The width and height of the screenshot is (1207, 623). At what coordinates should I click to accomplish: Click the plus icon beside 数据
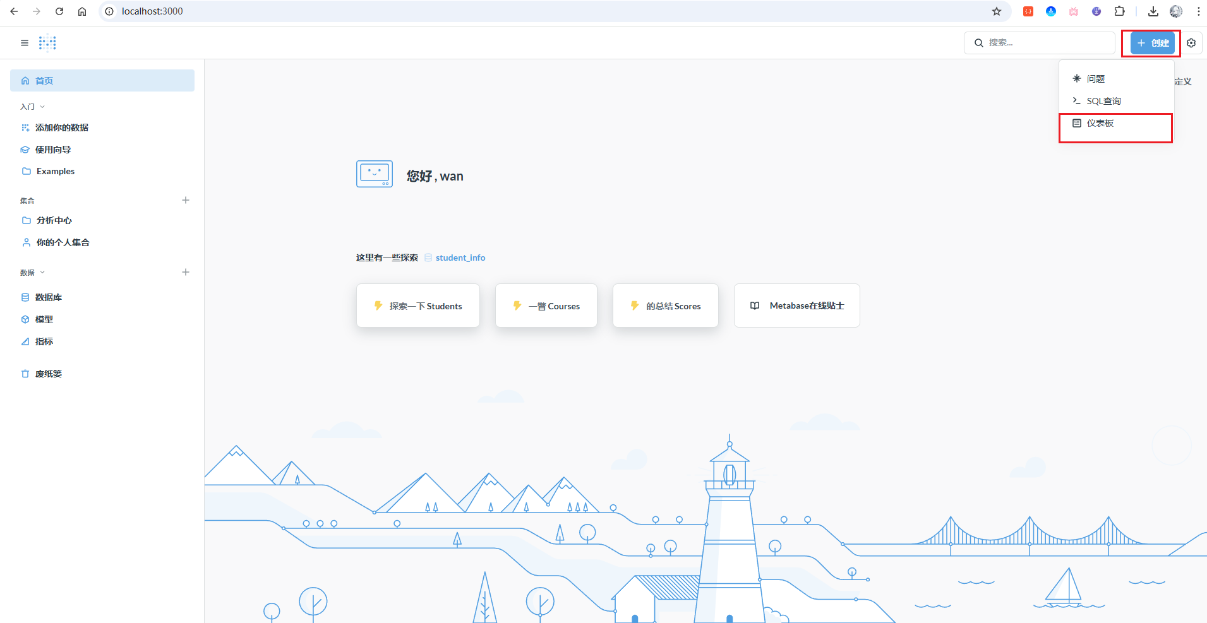tap(186, 272)
